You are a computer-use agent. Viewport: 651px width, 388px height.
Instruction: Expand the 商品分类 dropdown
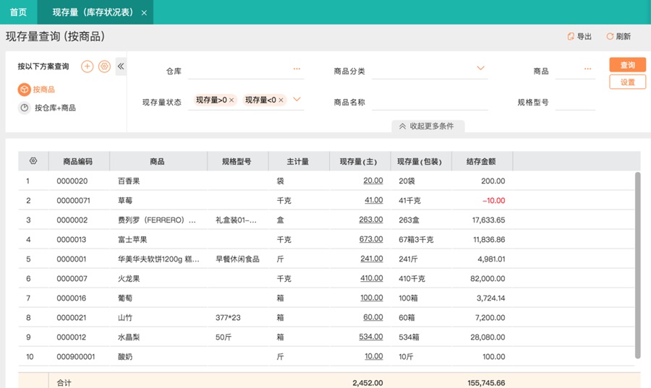[480, 69]
